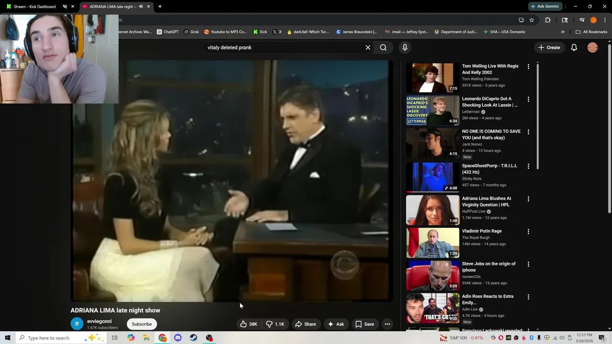Open options menu for Tom Welling video
This screenshot has width=612, height=344.
pos(528,66)
